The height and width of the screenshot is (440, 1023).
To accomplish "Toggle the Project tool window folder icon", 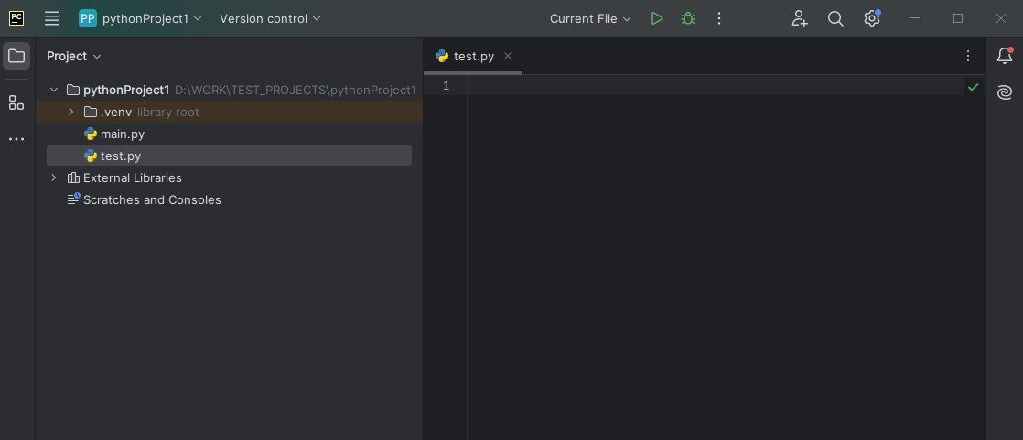I will 16,56.
